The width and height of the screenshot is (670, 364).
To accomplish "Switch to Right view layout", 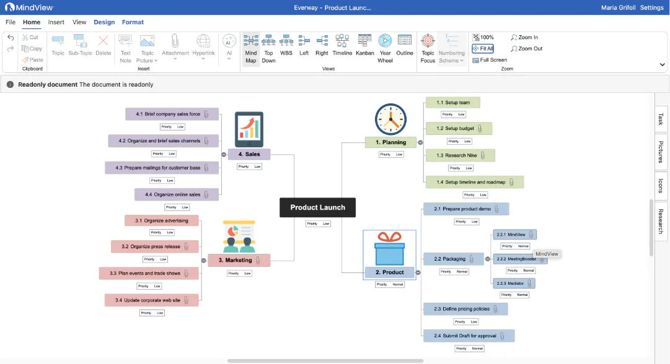I will click(322, 45).
